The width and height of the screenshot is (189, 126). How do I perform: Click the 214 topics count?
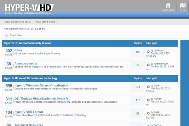click(x=138, y=87)
